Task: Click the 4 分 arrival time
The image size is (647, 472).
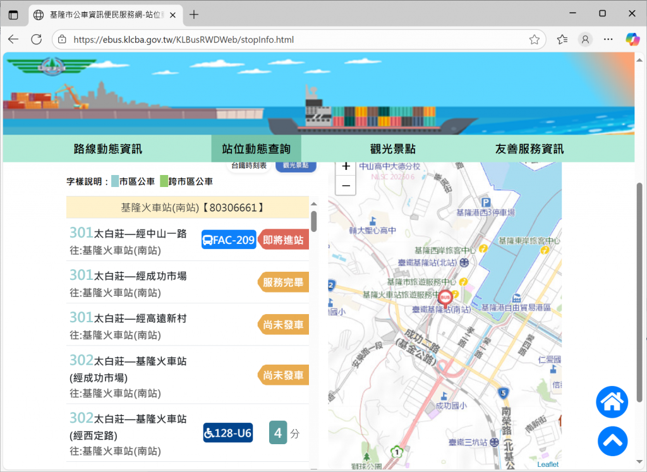Action: click(x=284, y=433)
